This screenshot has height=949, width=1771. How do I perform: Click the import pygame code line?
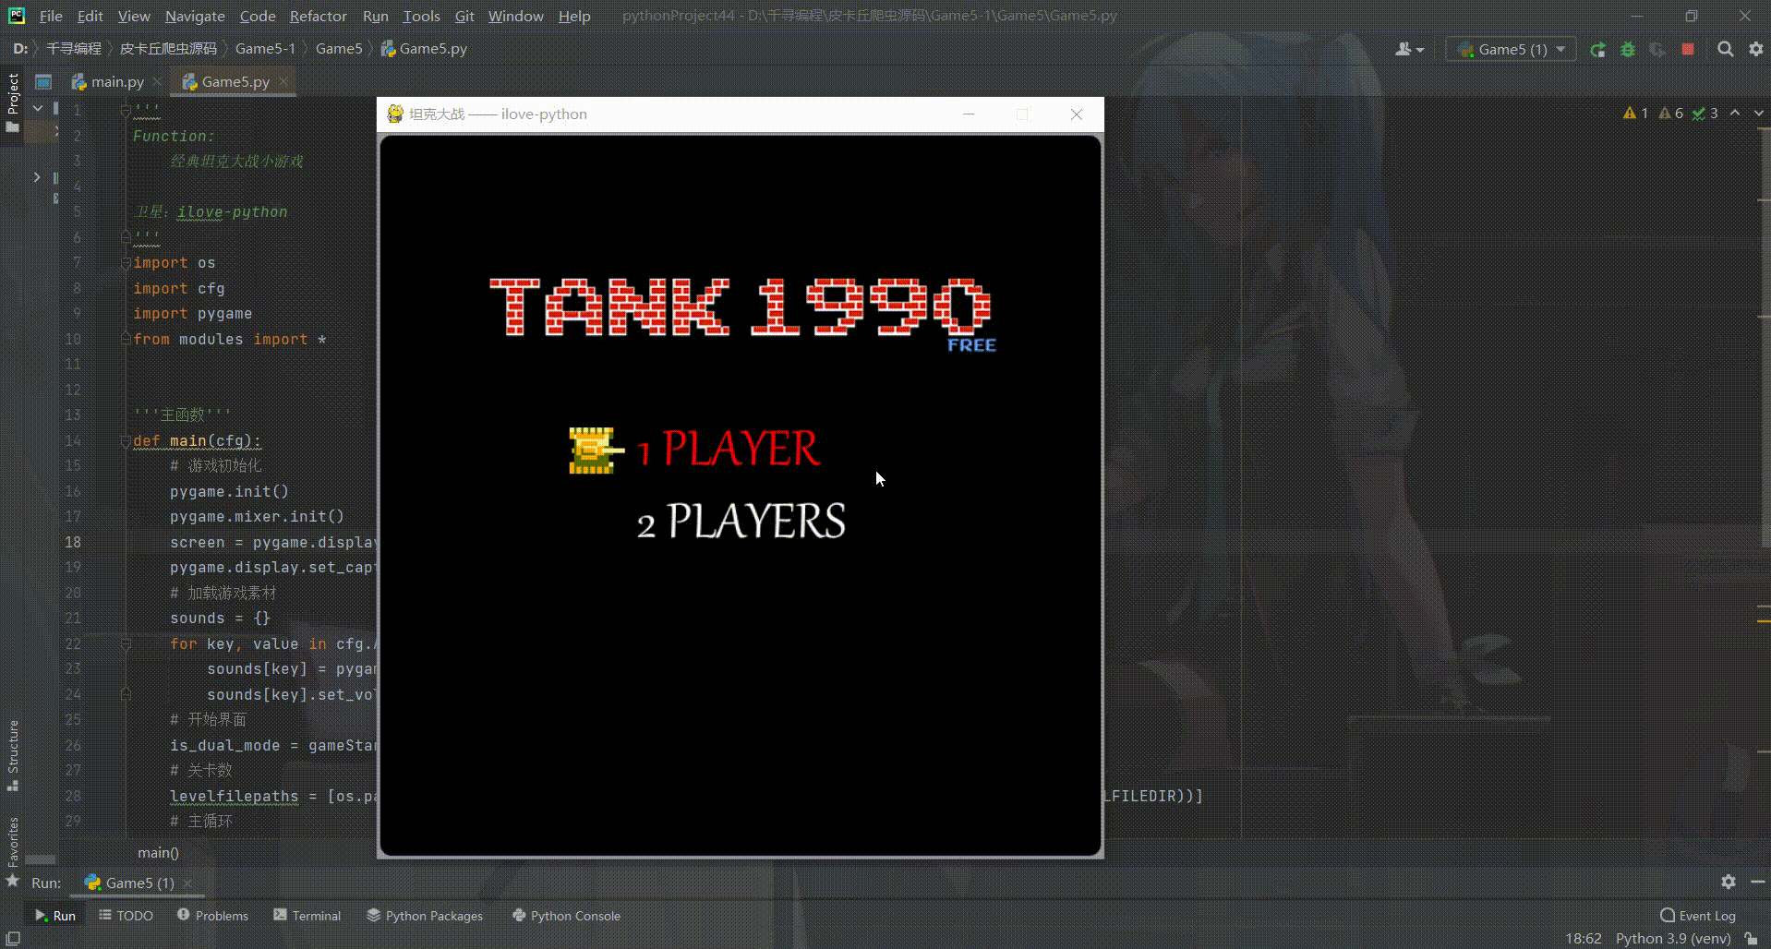pyautogui.click(x=192, y=314)
